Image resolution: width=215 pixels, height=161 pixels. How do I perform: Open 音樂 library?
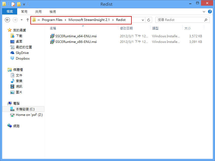(x=19, y=81)
